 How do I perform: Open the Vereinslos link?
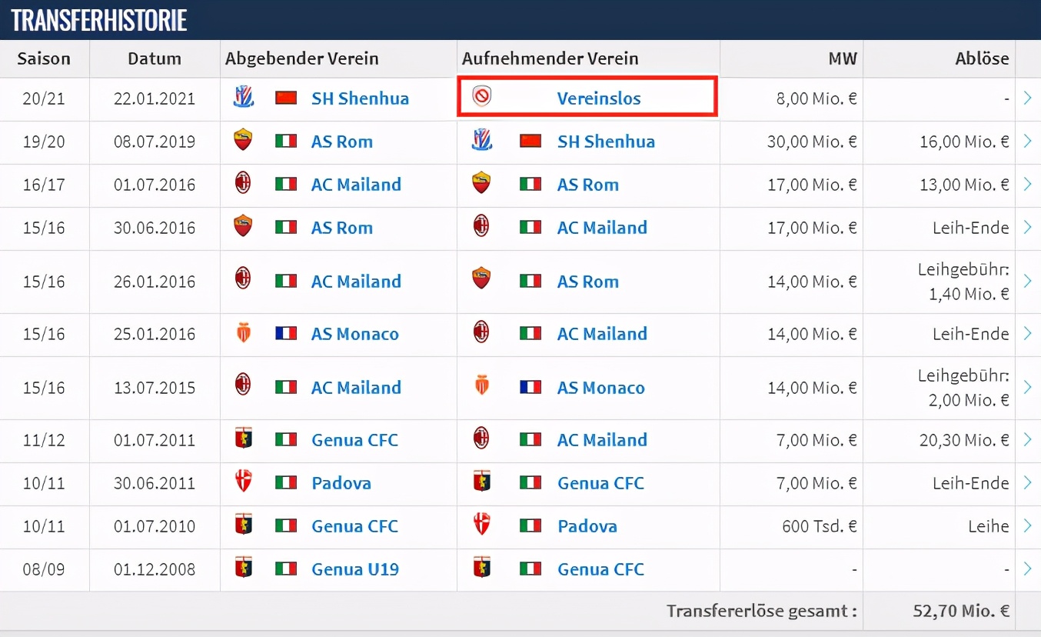pyautogui.click(x=599, y=98)
